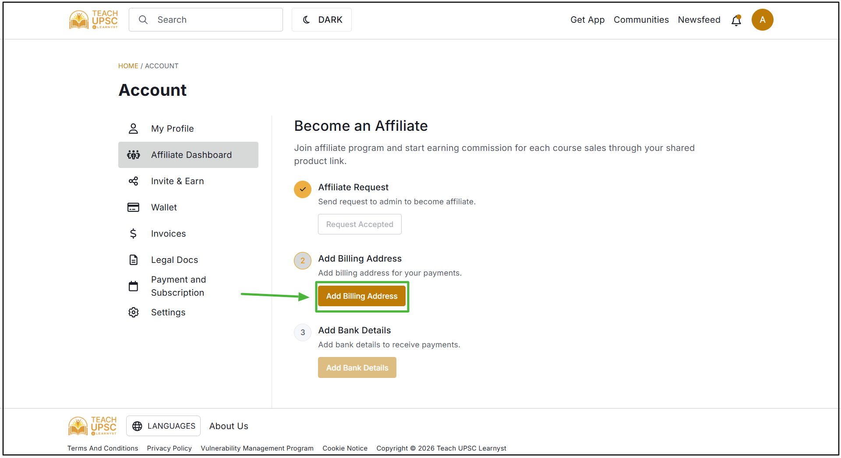Open Invite & Earn in sidebar
841x458 pixels.
coord(188,181)
